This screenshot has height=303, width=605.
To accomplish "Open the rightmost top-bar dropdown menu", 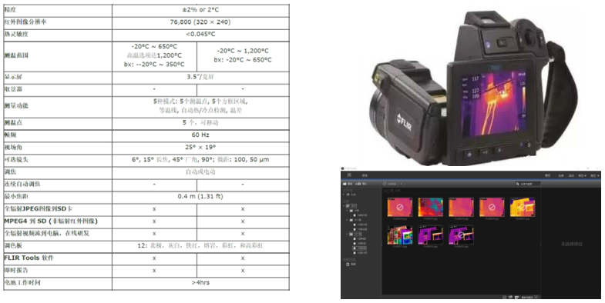I will point(594,175).
